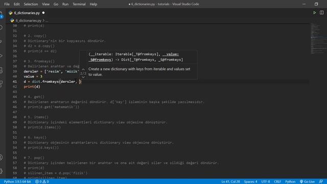Click line number 41 in the gutter
The width and height of the screenshot is (327, 184).
pos(15,82)
